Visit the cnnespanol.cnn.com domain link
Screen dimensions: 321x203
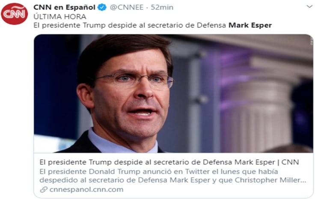86,189
